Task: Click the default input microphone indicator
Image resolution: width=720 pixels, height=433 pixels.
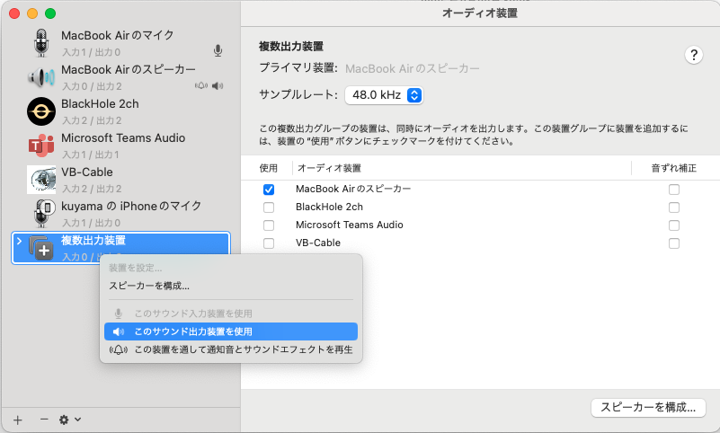Action: (x=218, y=50)
